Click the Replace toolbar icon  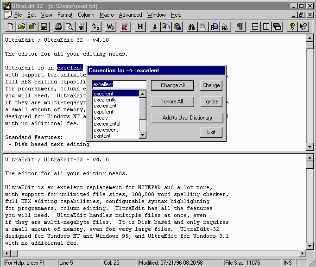214,26
